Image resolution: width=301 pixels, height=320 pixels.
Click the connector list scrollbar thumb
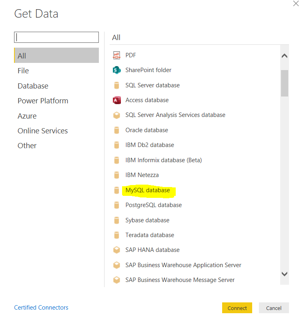285,83
